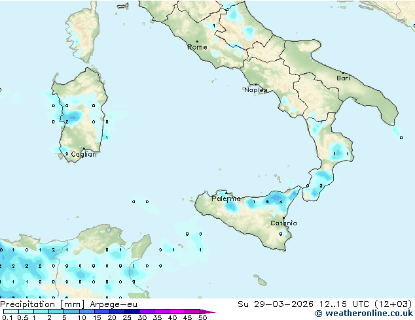
Task: Click the legend value '50'
Action: tap(202, 317)
